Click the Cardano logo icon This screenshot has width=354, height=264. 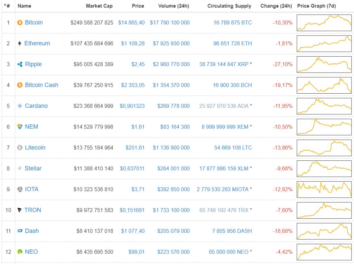(20, 106)
